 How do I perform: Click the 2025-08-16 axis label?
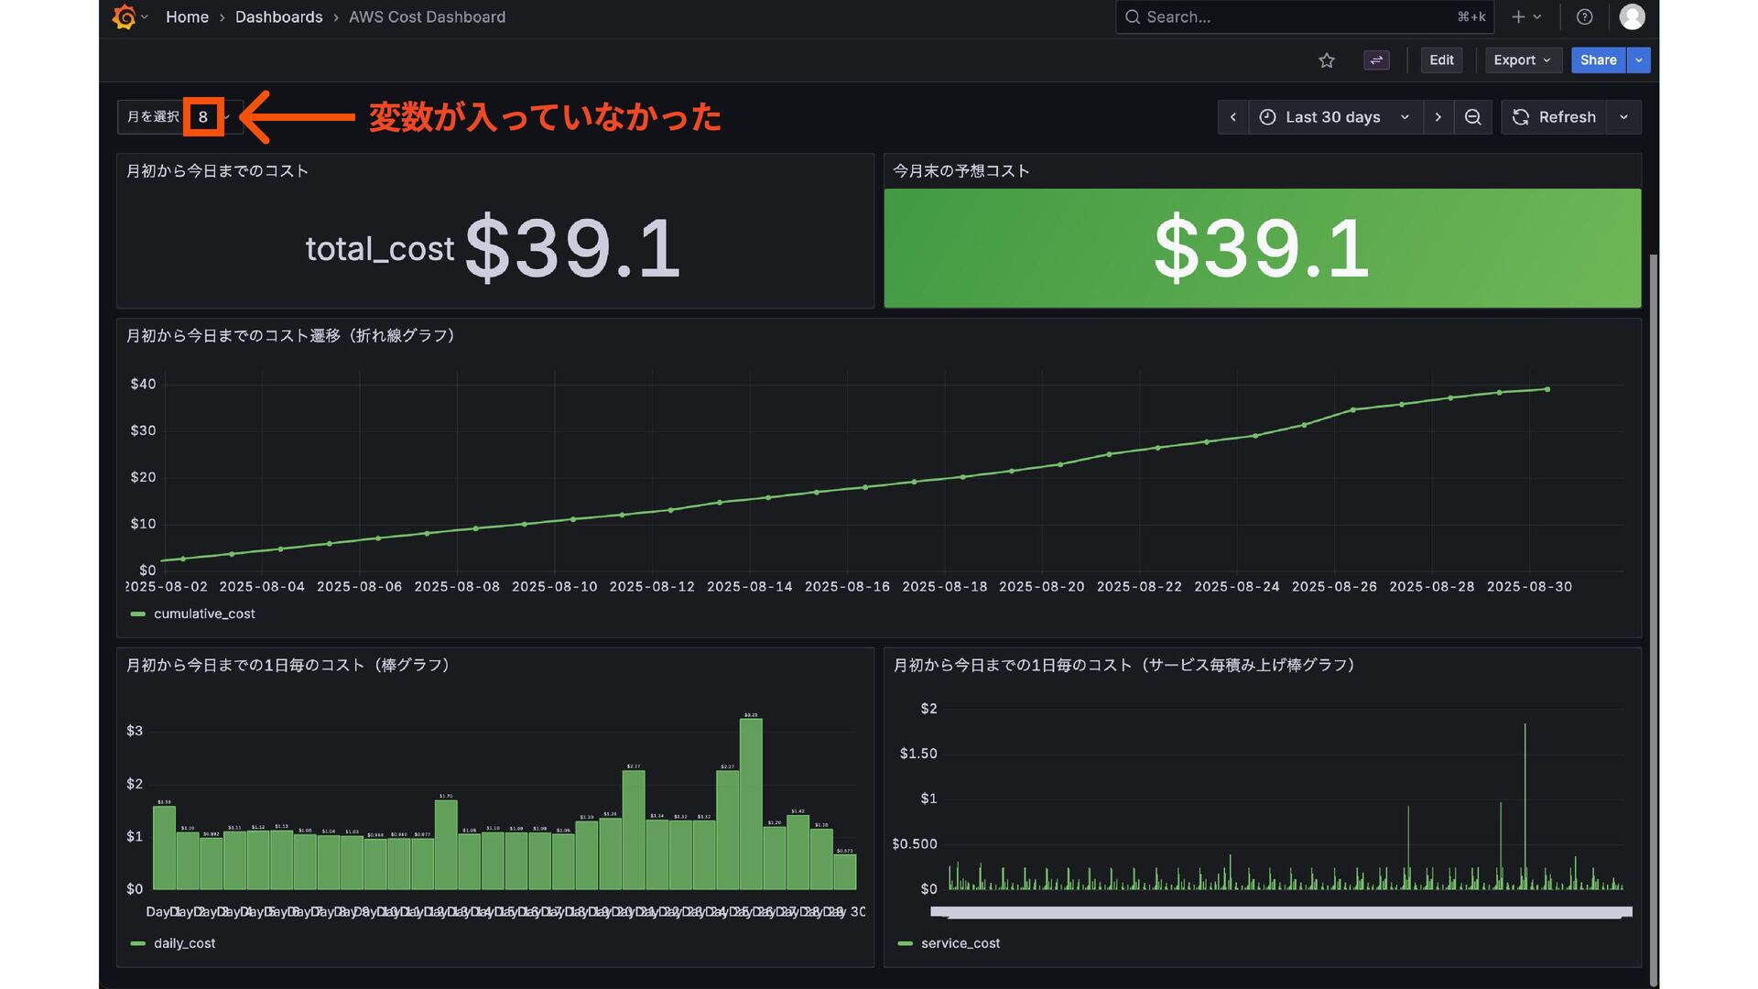pos(847,587)
